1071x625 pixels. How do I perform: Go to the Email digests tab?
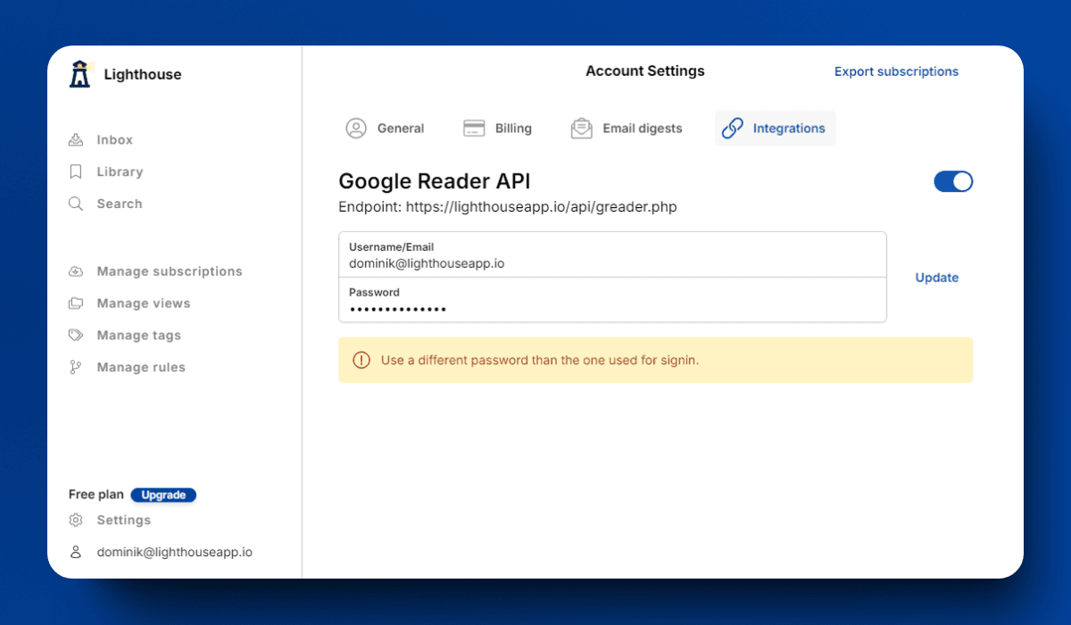[x=627, y=129]
